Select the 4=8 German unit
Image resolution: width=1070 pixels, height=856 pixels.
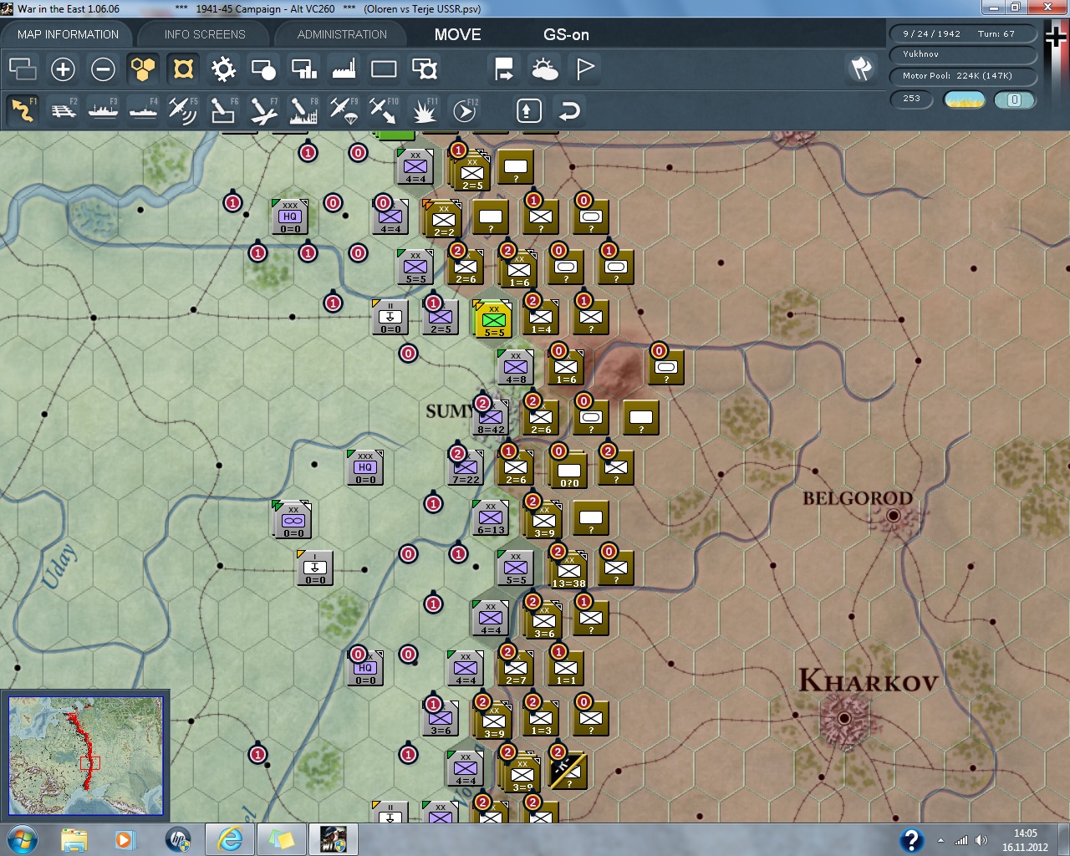[x=516, y=367]
